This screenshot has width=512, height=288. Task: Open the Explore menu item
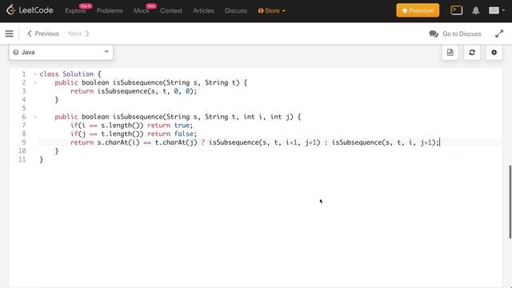[75, 10]
